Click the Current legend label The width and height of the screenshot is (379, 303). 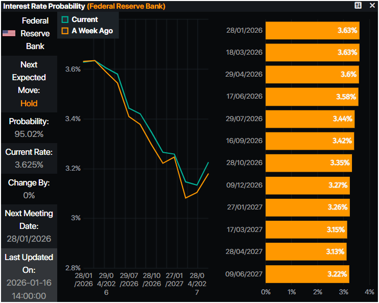click(x=84, y=19)
